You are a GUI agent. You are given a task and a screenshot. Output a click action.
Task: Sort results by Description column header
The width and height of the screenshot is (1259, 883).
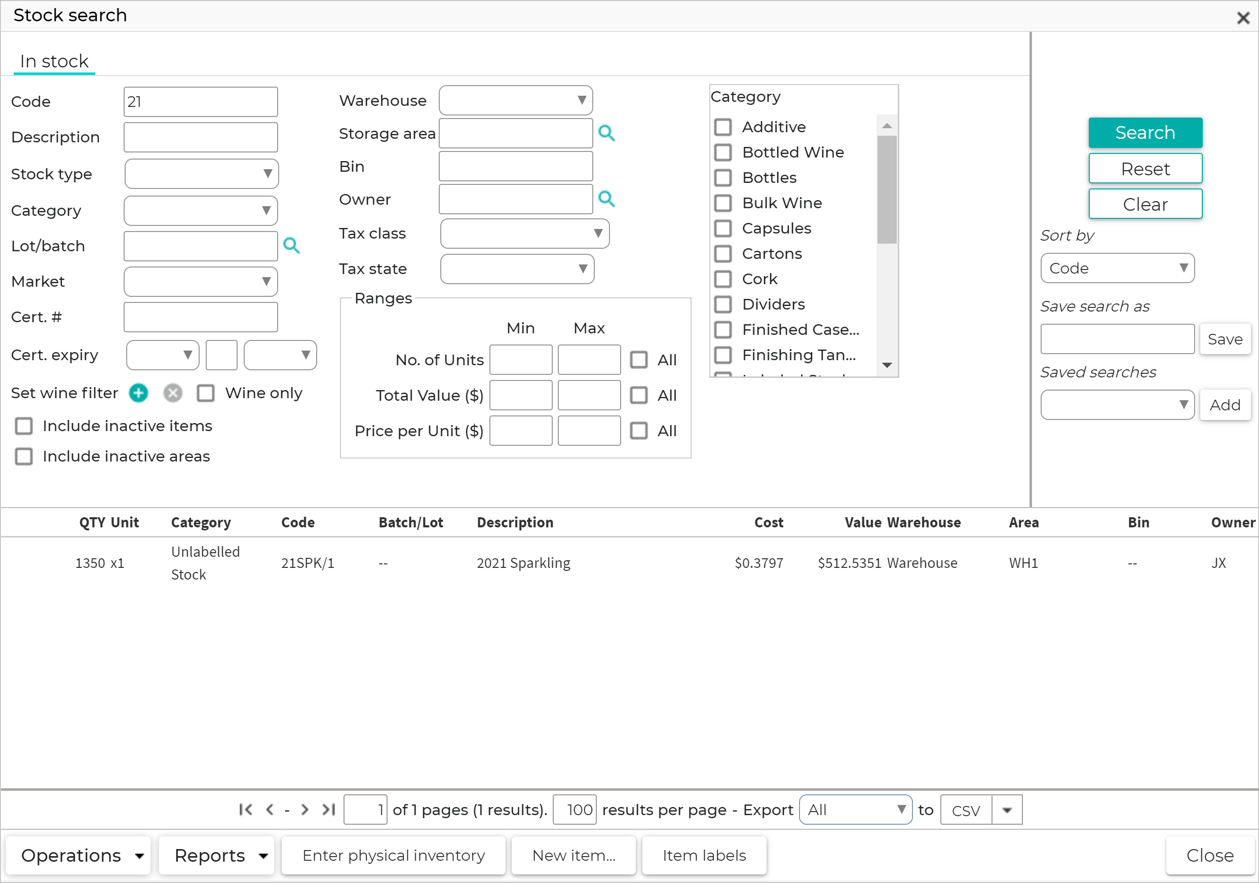pos(515,522)
